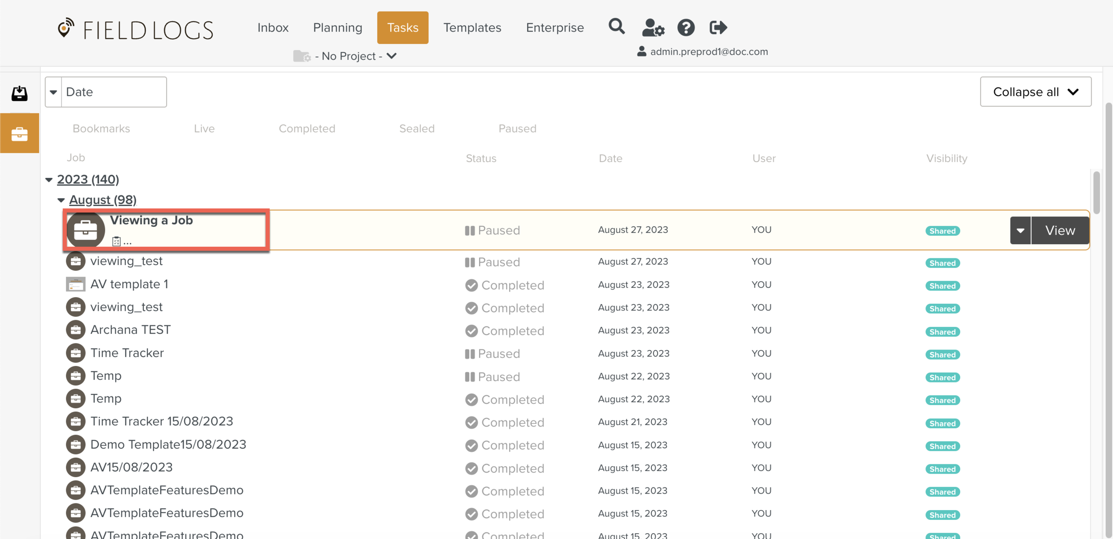Open the help question mark icon
This screenshot has height=539, width=1113.
686,28
